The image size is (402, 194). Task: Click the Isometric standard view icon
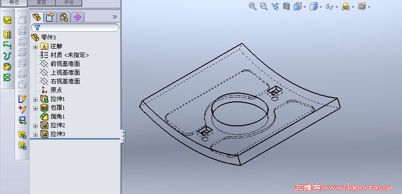click(x=22, y=84)
